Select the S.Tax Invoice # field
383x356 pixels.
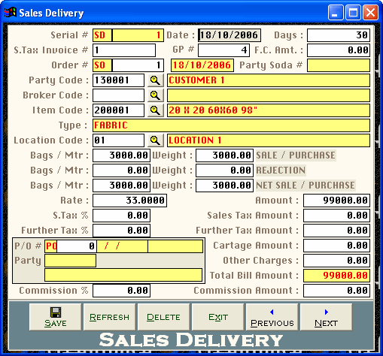point(124,50)
